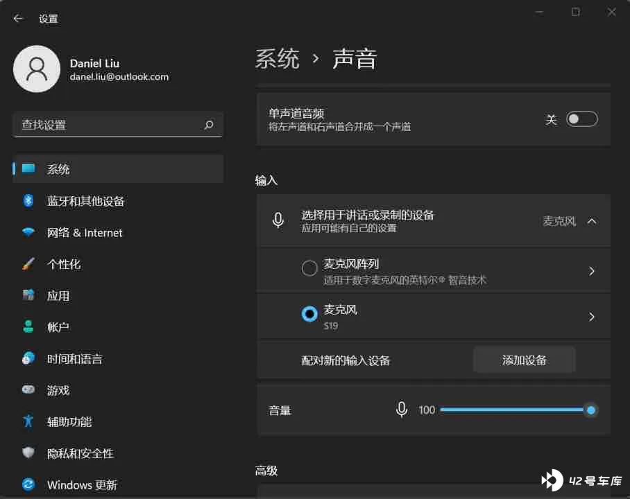Open Windows 更新 settings
Viewport: 630px width, 499px height.
(118, 484)
